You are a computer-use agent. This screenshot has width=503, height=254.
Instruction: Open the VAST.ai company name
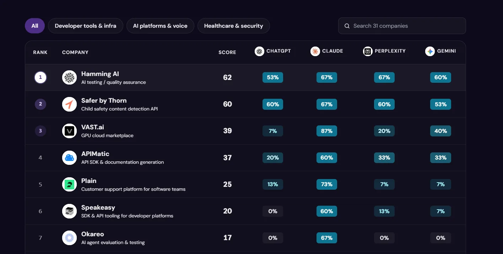pyautogui.click(x=93, y=127)
